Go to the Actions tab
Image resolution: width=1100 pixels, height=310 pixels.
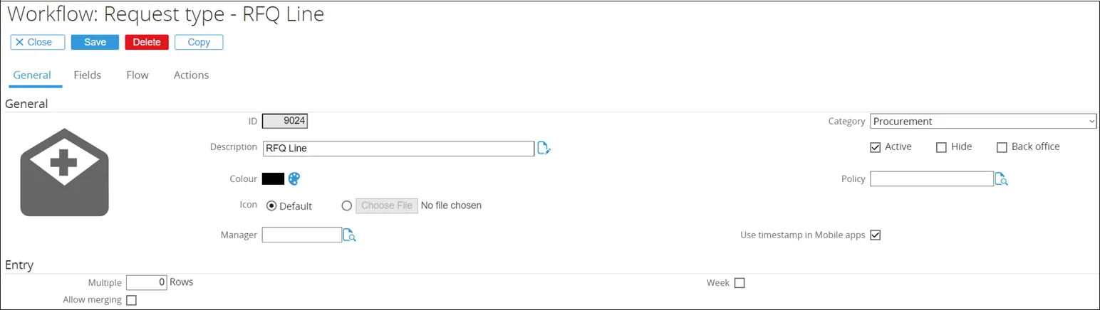[191, 75]
